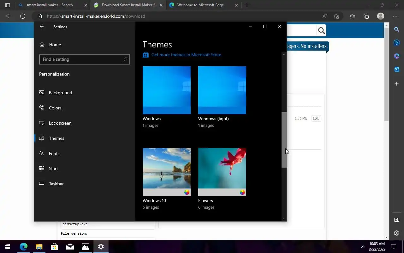
Task: Apply the Flowers theme thumbnail
Action: [x=222, y=172]
